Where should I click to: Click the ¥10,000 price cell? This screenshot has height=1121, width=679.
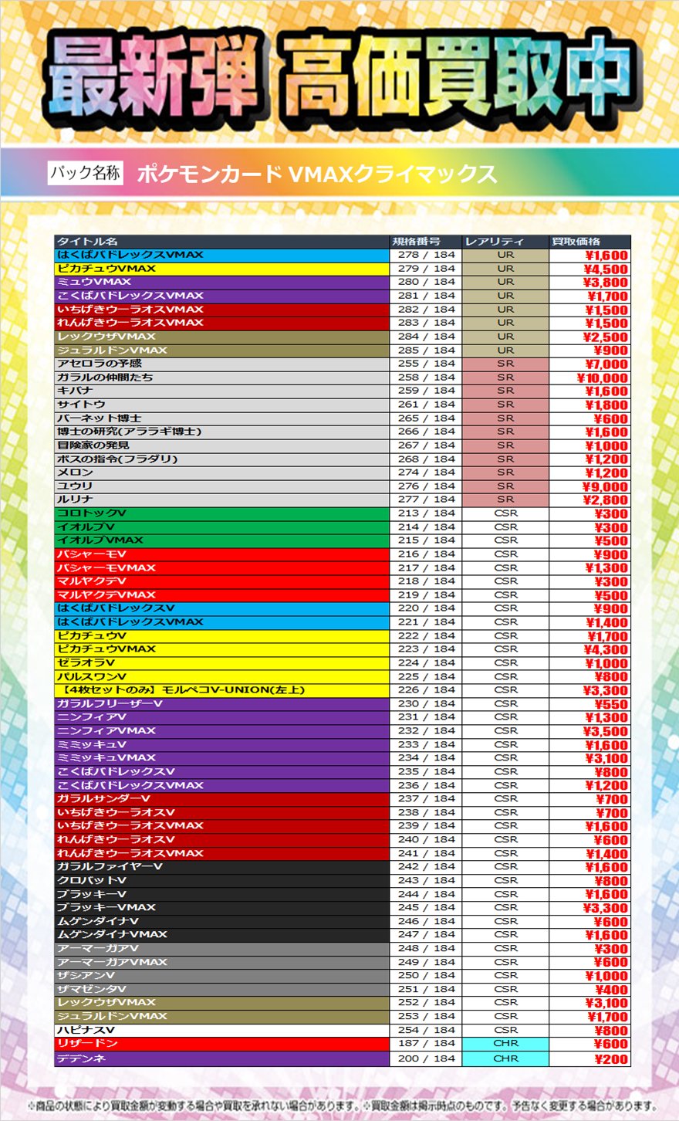pyautogui.click(x=590, y=378)
